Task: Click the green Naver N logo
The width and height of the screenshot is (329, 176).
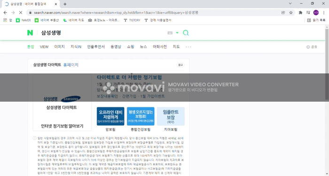Action: [x=30, y=33]
